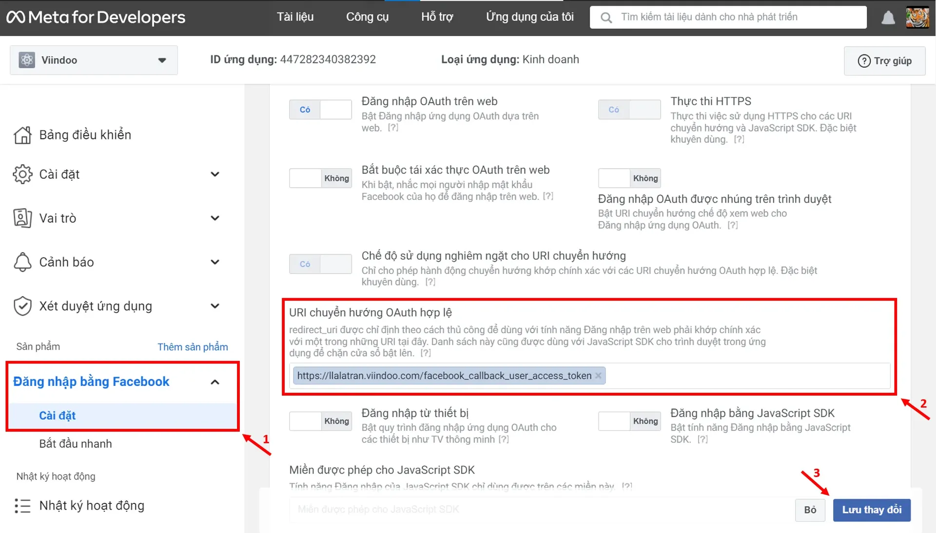Image resolution: width=936 pixels, height=533 pixels.
Task: Open help [?] for URI chuyển hướng OAuth
Action: [x=426, y=353]
